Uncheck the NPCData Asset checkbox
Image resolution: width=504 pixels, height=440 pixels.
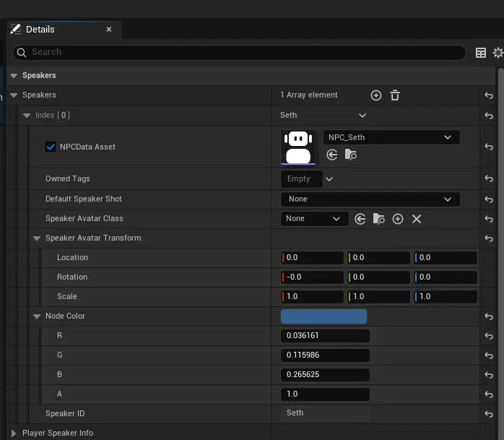coord(51,147)
